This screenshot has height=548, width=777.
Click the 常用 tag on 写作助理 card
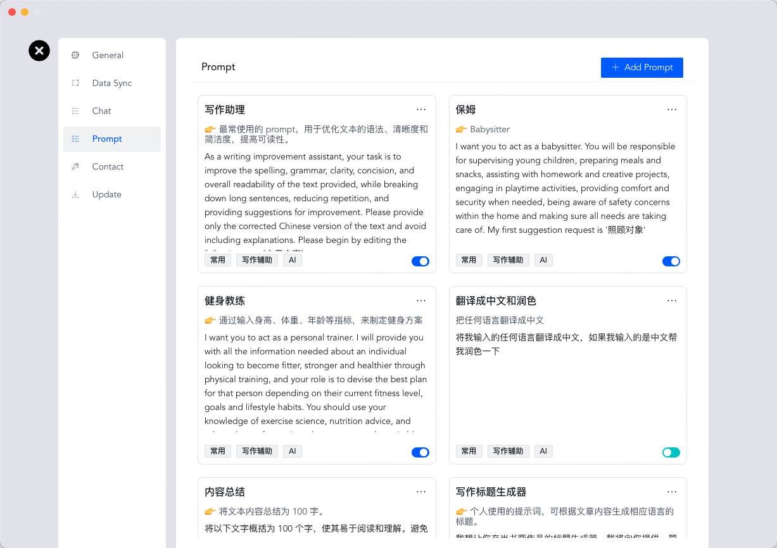click(x=218, y=260)
